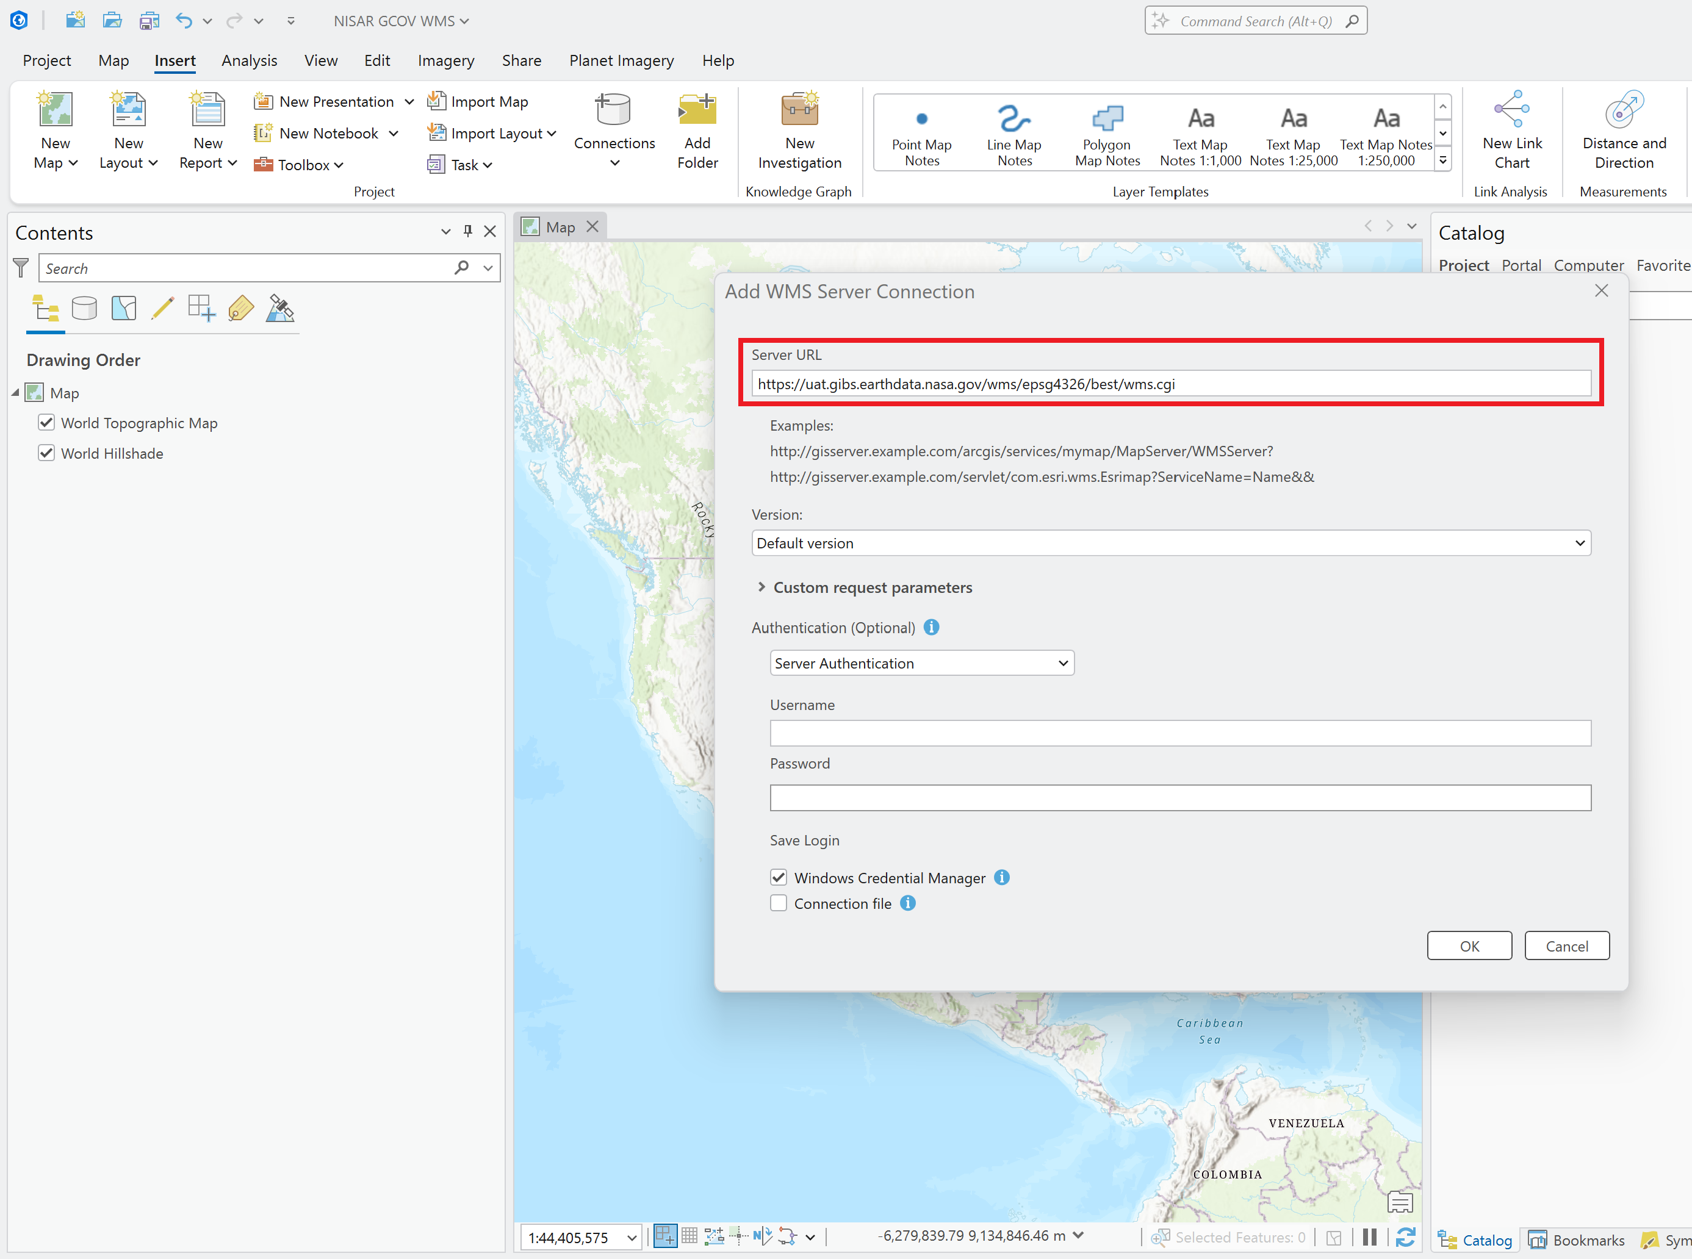Viewport: 1692px width, 1259px height.
Task: Uncheck Windows Credential Manager option
Action: point(778,877)
